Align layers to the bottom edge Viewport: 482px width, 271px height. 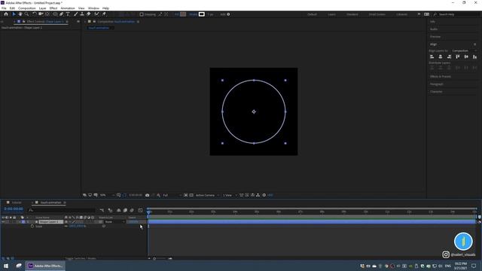click(x=475, y=56)
